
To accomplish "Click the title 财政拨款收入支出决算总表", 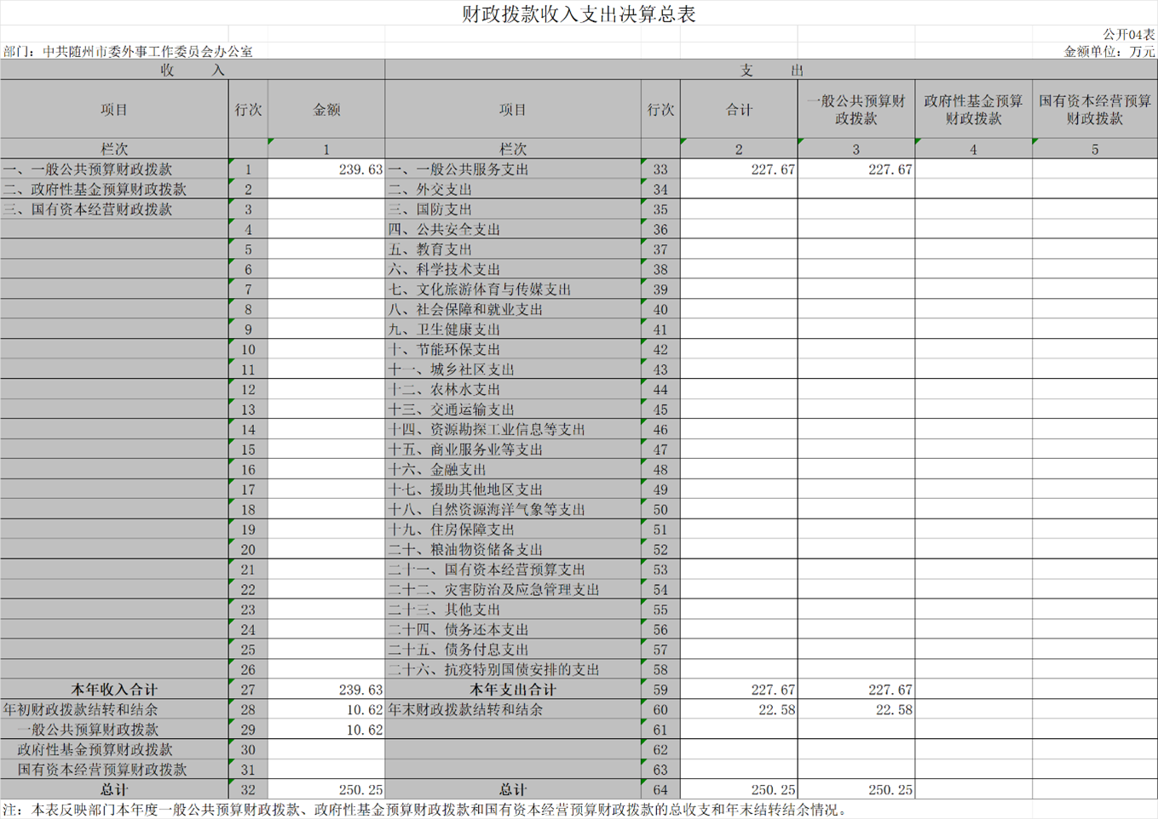I will click(579, 14).
